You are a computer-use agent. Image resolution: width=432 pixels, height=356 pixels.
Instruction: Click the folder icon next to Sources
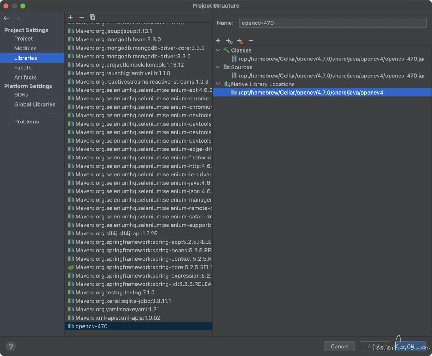click(226, 67)
